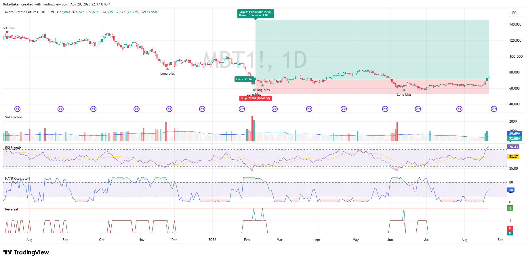528x261 pixels.
Task: Click the Micro Bitcoin Futures symbol title
Action: tap(22, 12)
